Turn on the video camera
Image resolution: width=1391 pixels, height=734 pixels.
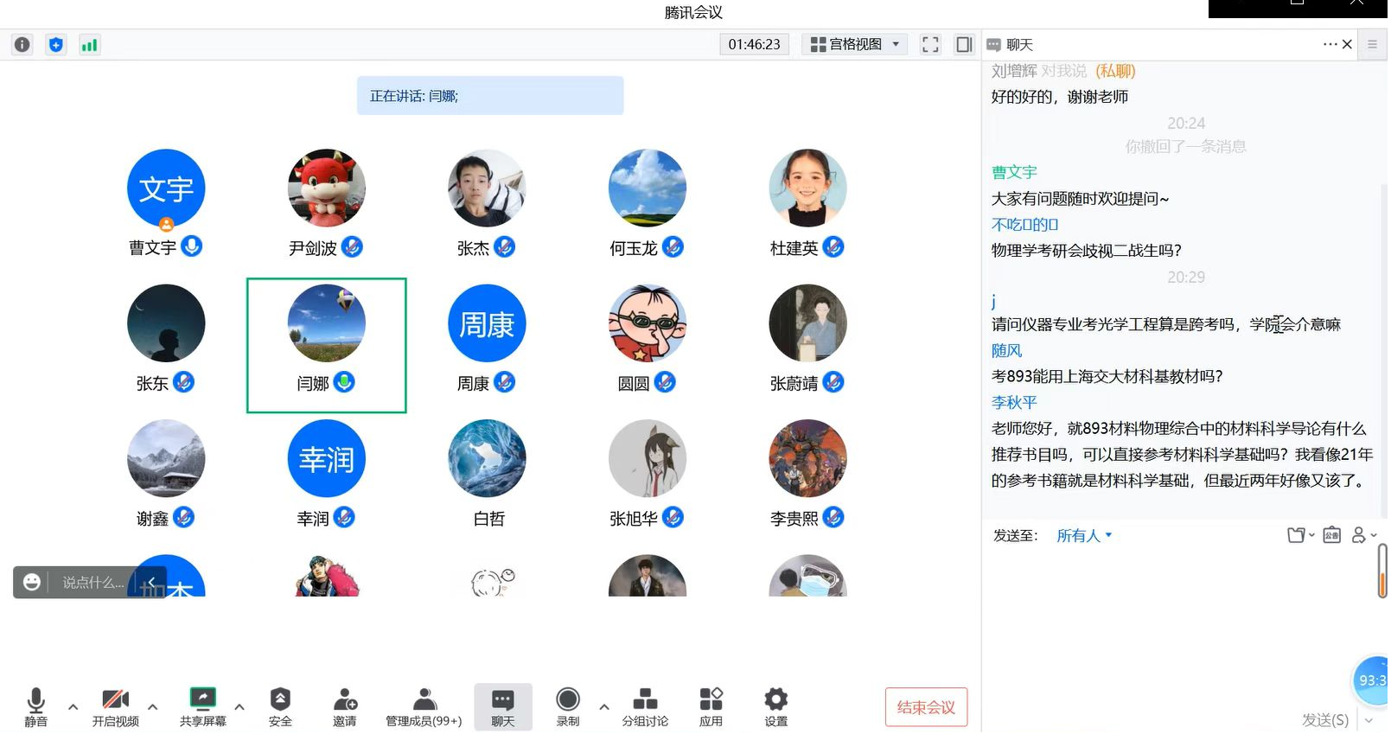click(x=115, y=706)
